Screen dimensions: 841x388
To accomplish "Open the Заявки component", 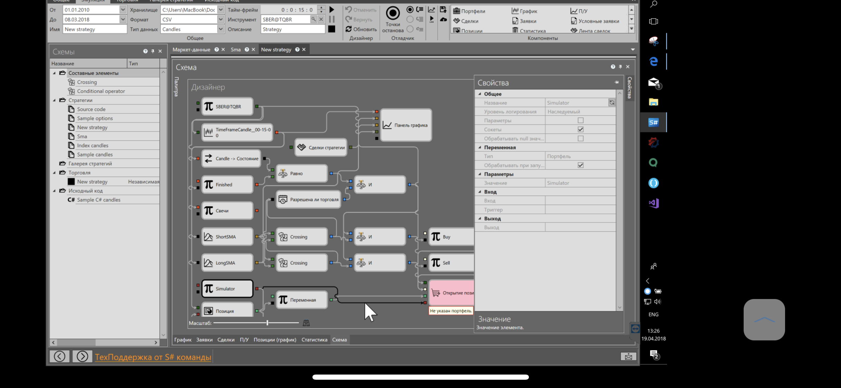I will [524, 21].
